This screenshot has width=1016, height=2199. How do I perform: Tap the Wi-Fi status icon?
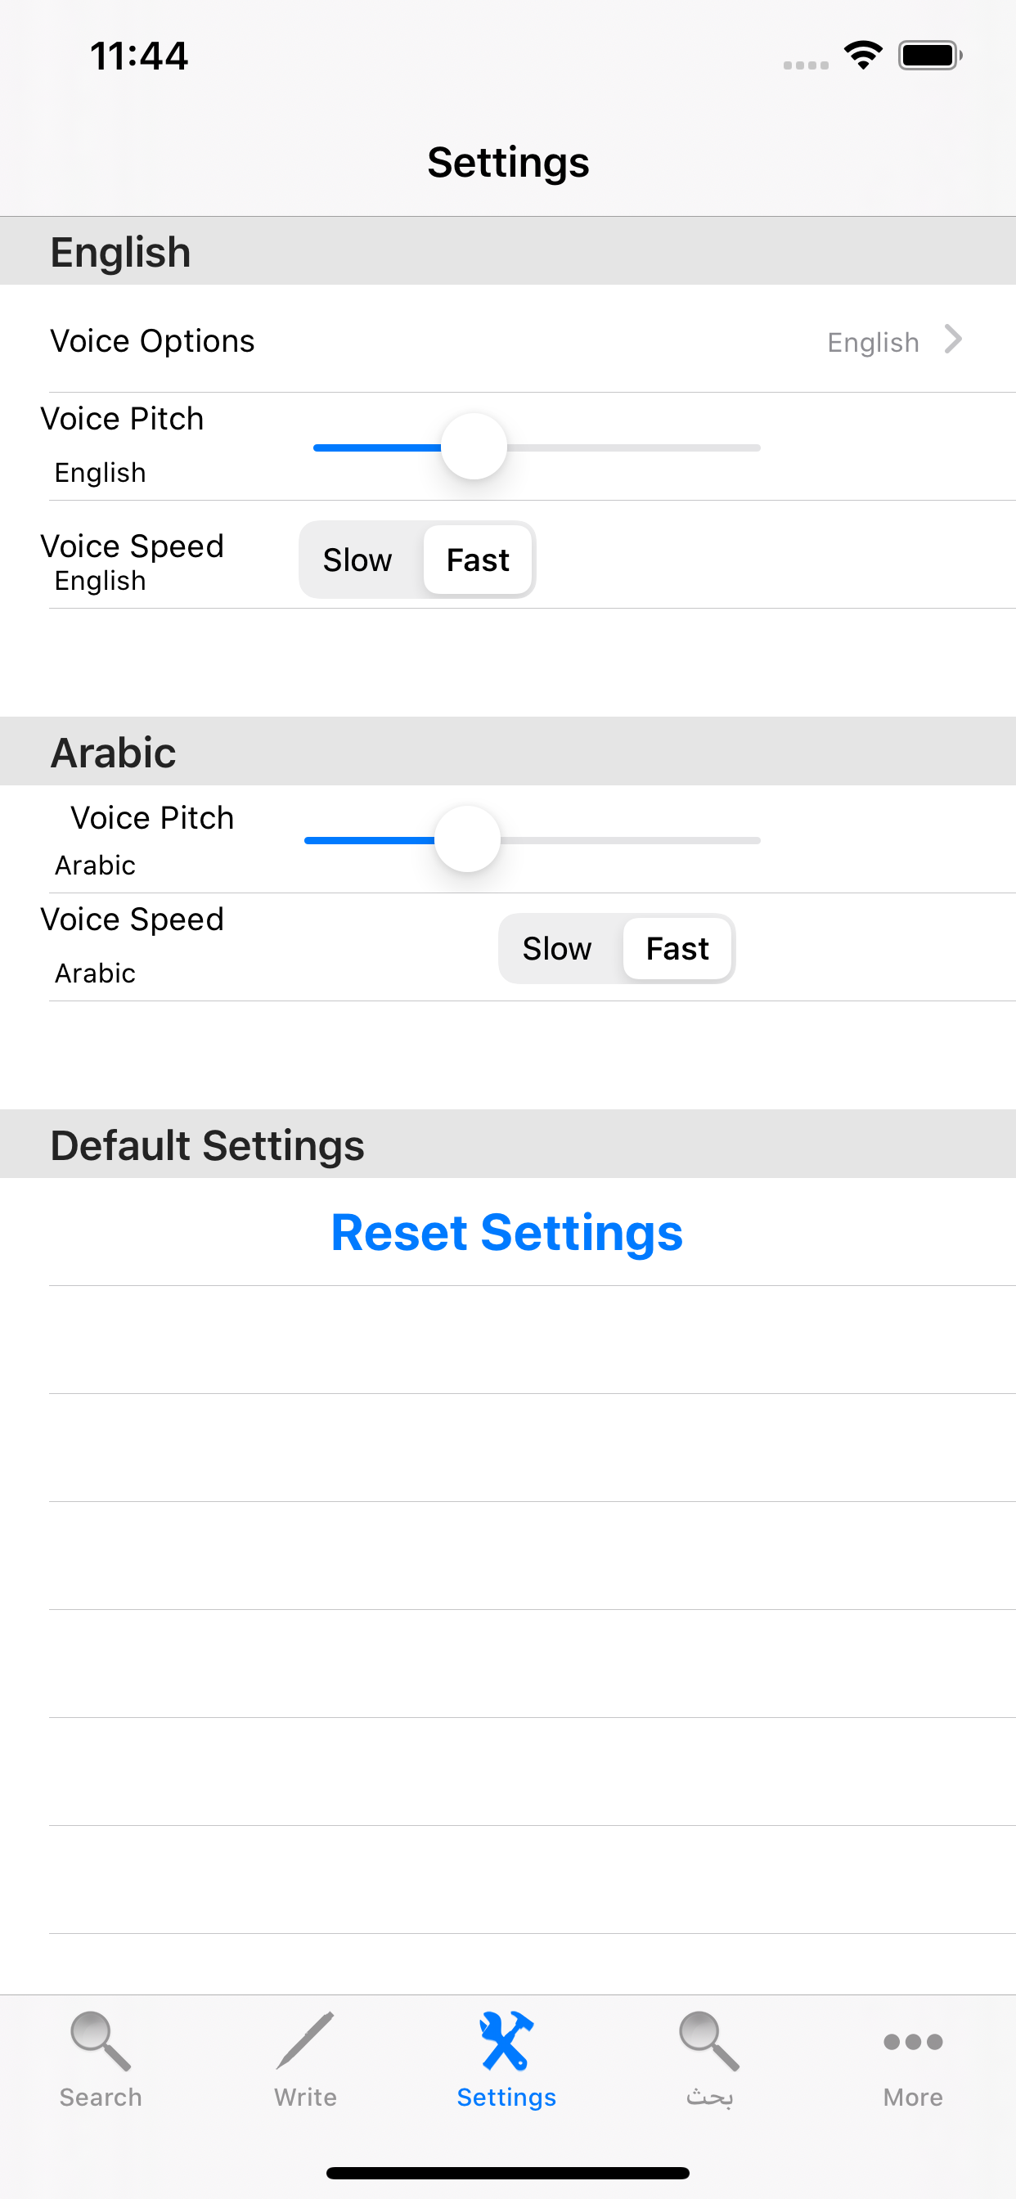tap(863, 56)
